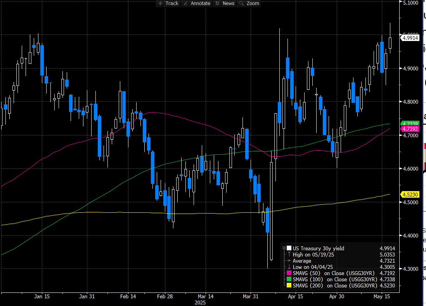This screenshot has width=426, height=306.
Task: Select 'SMAVG (200) on Close (USGG30YR)' legend label
Action: coord(335,285)
